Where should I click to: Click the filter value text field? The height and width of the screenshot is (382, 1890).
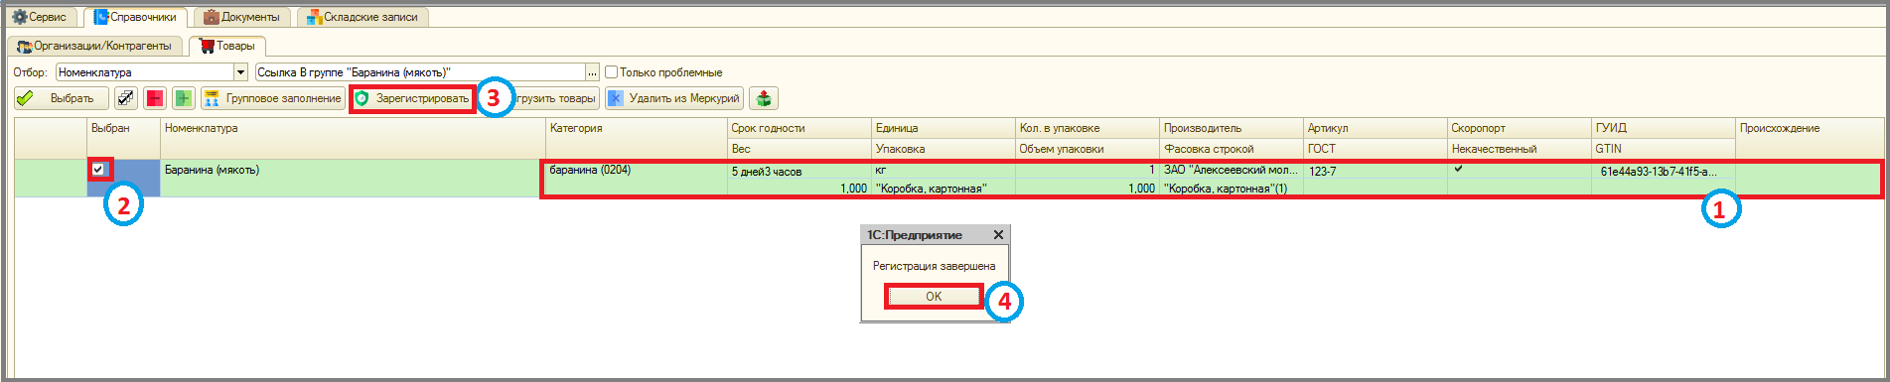420,72
